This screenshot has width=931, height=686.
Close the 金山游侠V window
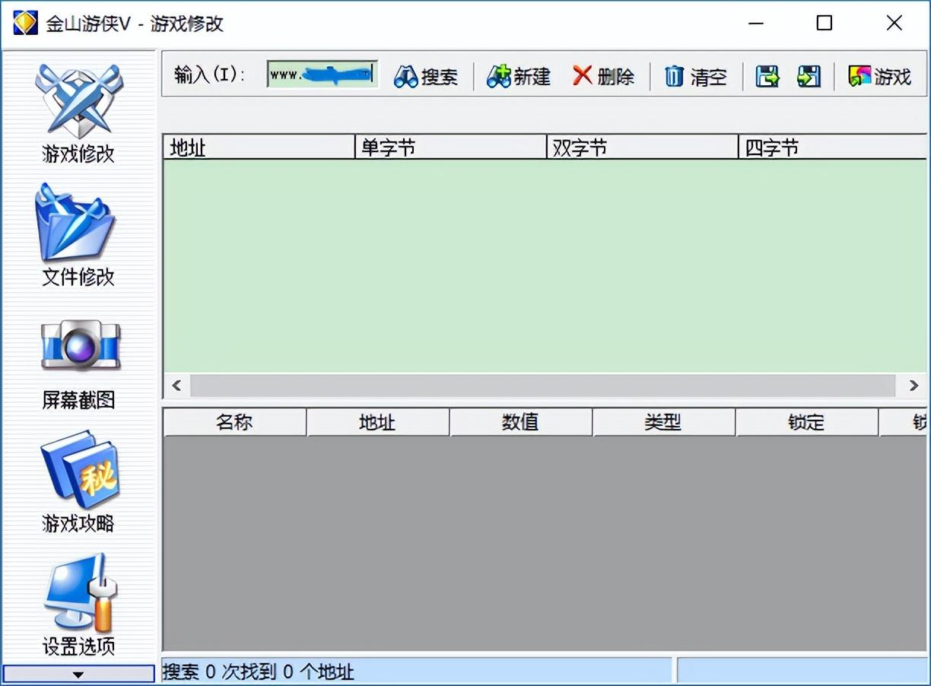[894, 23]
